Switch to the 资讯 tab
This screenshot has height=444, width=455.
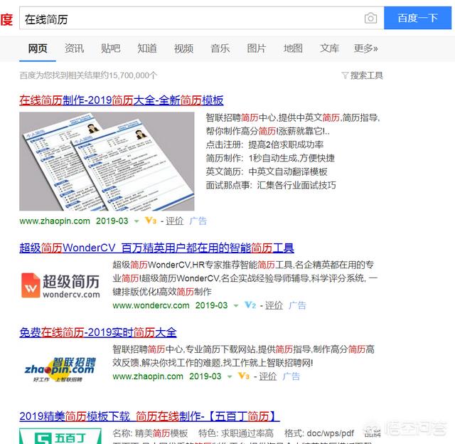pos(74,48)
